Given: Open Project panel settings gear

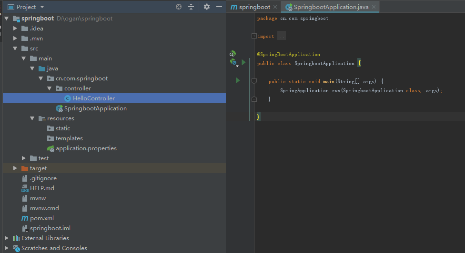Looking at the screenshot, I should tap(207, 7).
